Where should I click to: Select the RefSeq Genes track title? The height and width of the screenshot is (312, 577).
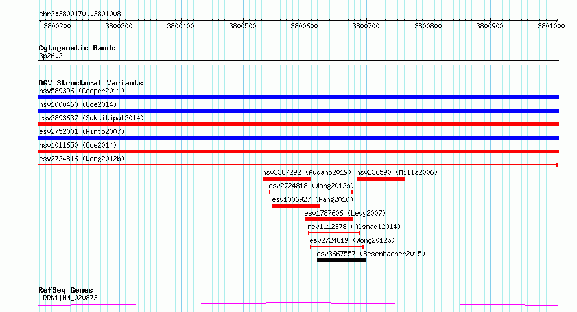pyautogui.click(x=65, y=291)
